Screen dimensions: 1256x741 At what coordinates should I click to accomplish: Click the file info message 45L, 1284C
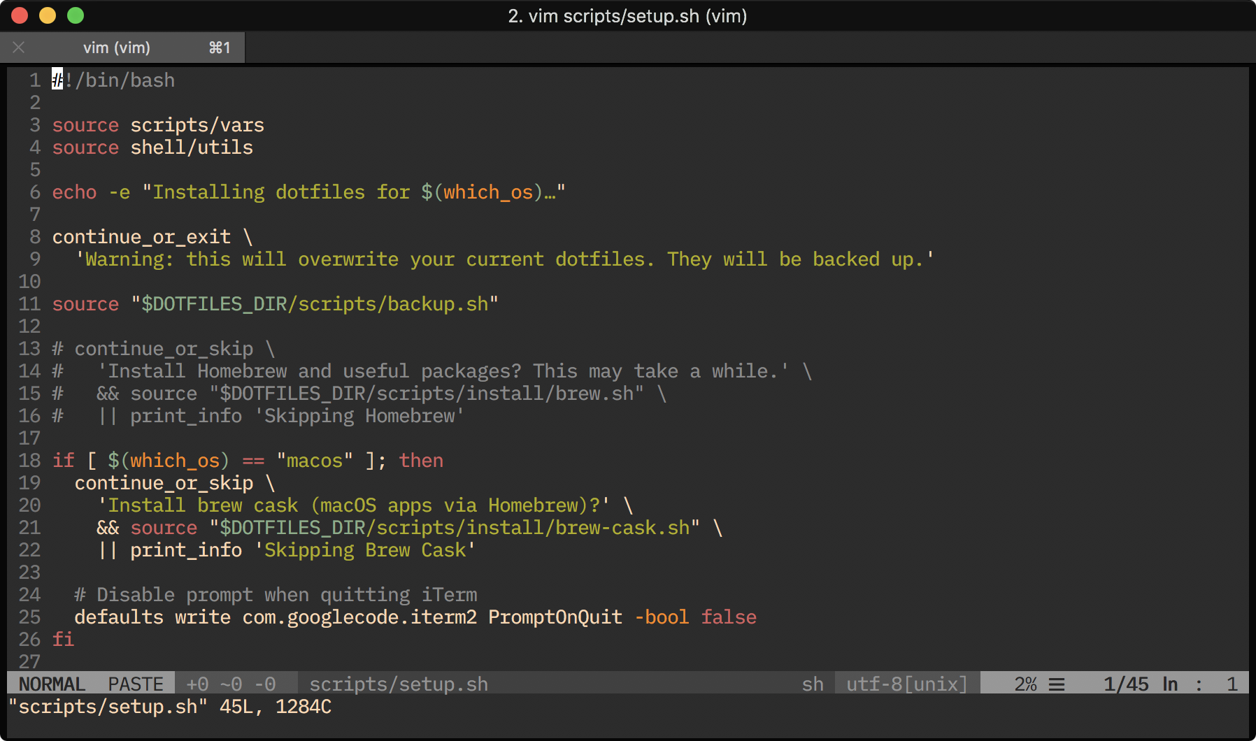273,707
